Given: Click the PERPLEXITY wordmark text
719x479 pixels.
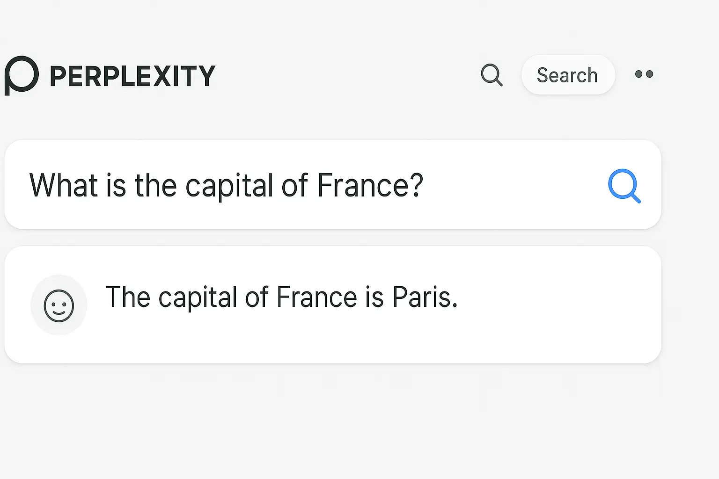Looking at the screenshot, I should coord(132,76).
